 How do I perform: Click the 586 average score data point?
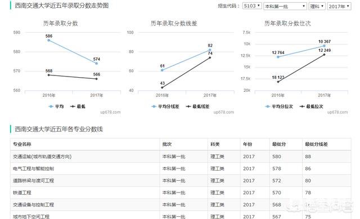[x=49, y=40]
